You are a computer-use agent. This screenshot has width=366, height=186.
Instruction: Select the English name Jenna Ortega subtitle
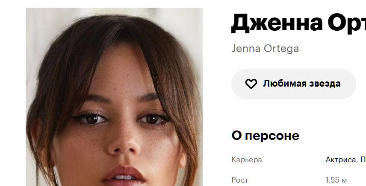click(265, 49)
